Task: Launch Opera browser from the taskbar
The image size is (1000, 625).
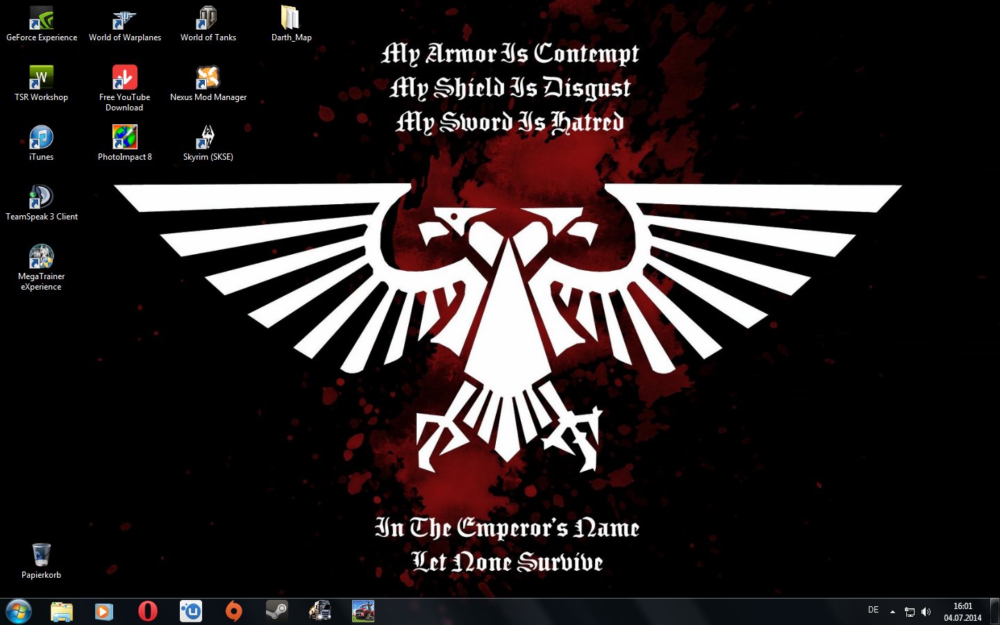Action: [147, 611]
